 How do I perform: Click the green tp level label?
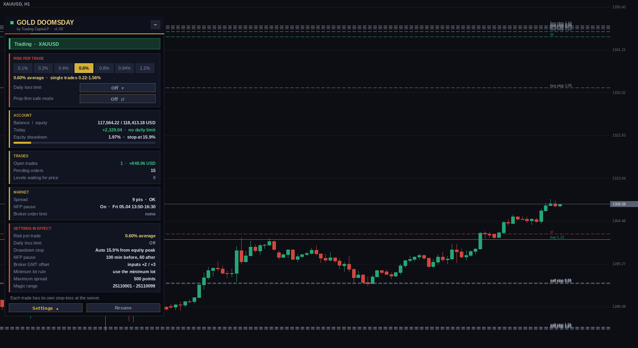(551, 34)
